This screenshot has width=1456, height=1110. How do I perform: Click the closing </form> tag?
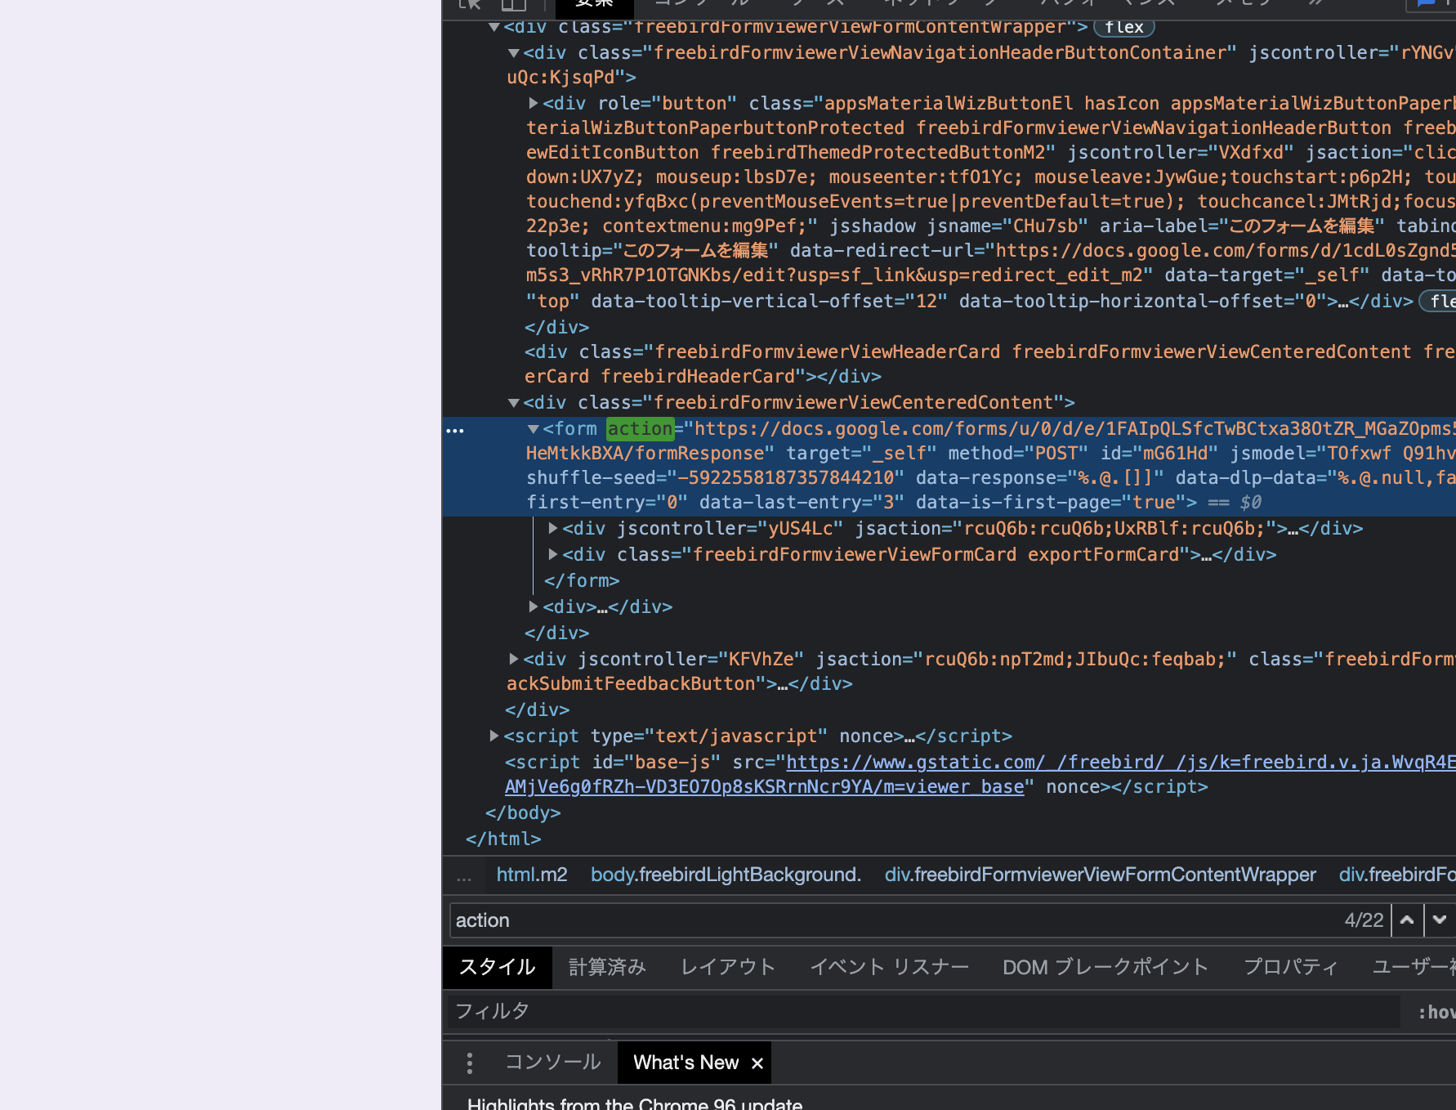(x=582, y=581)
